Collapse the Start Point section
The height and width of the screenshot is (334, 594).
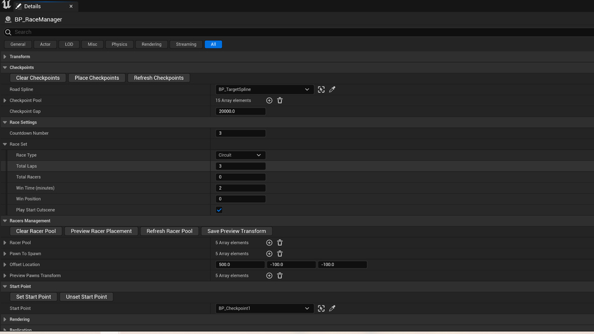coord(5,287)
